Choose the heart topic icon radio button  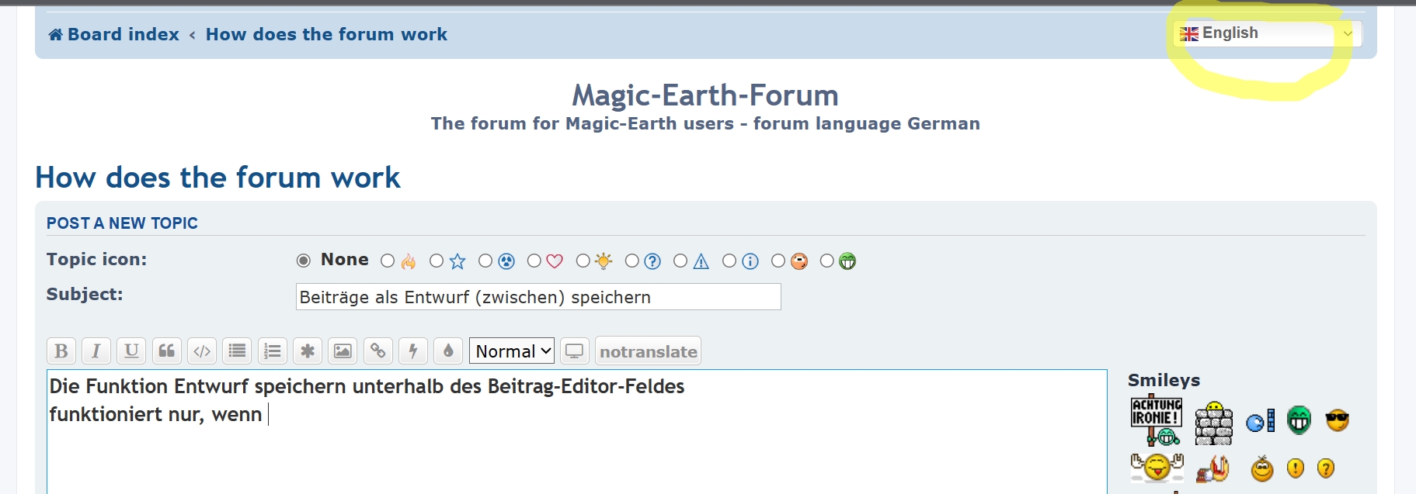(x=534, y=261)
